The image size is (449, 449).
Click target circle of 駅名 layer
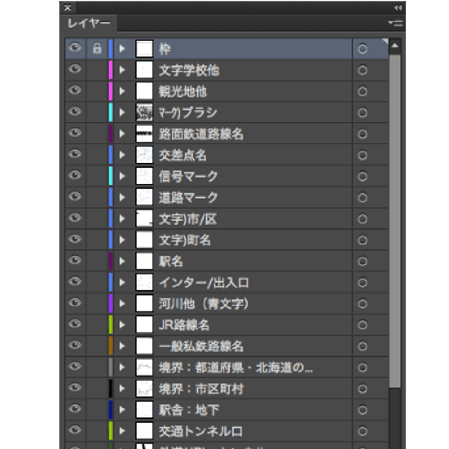click(363, 262)
